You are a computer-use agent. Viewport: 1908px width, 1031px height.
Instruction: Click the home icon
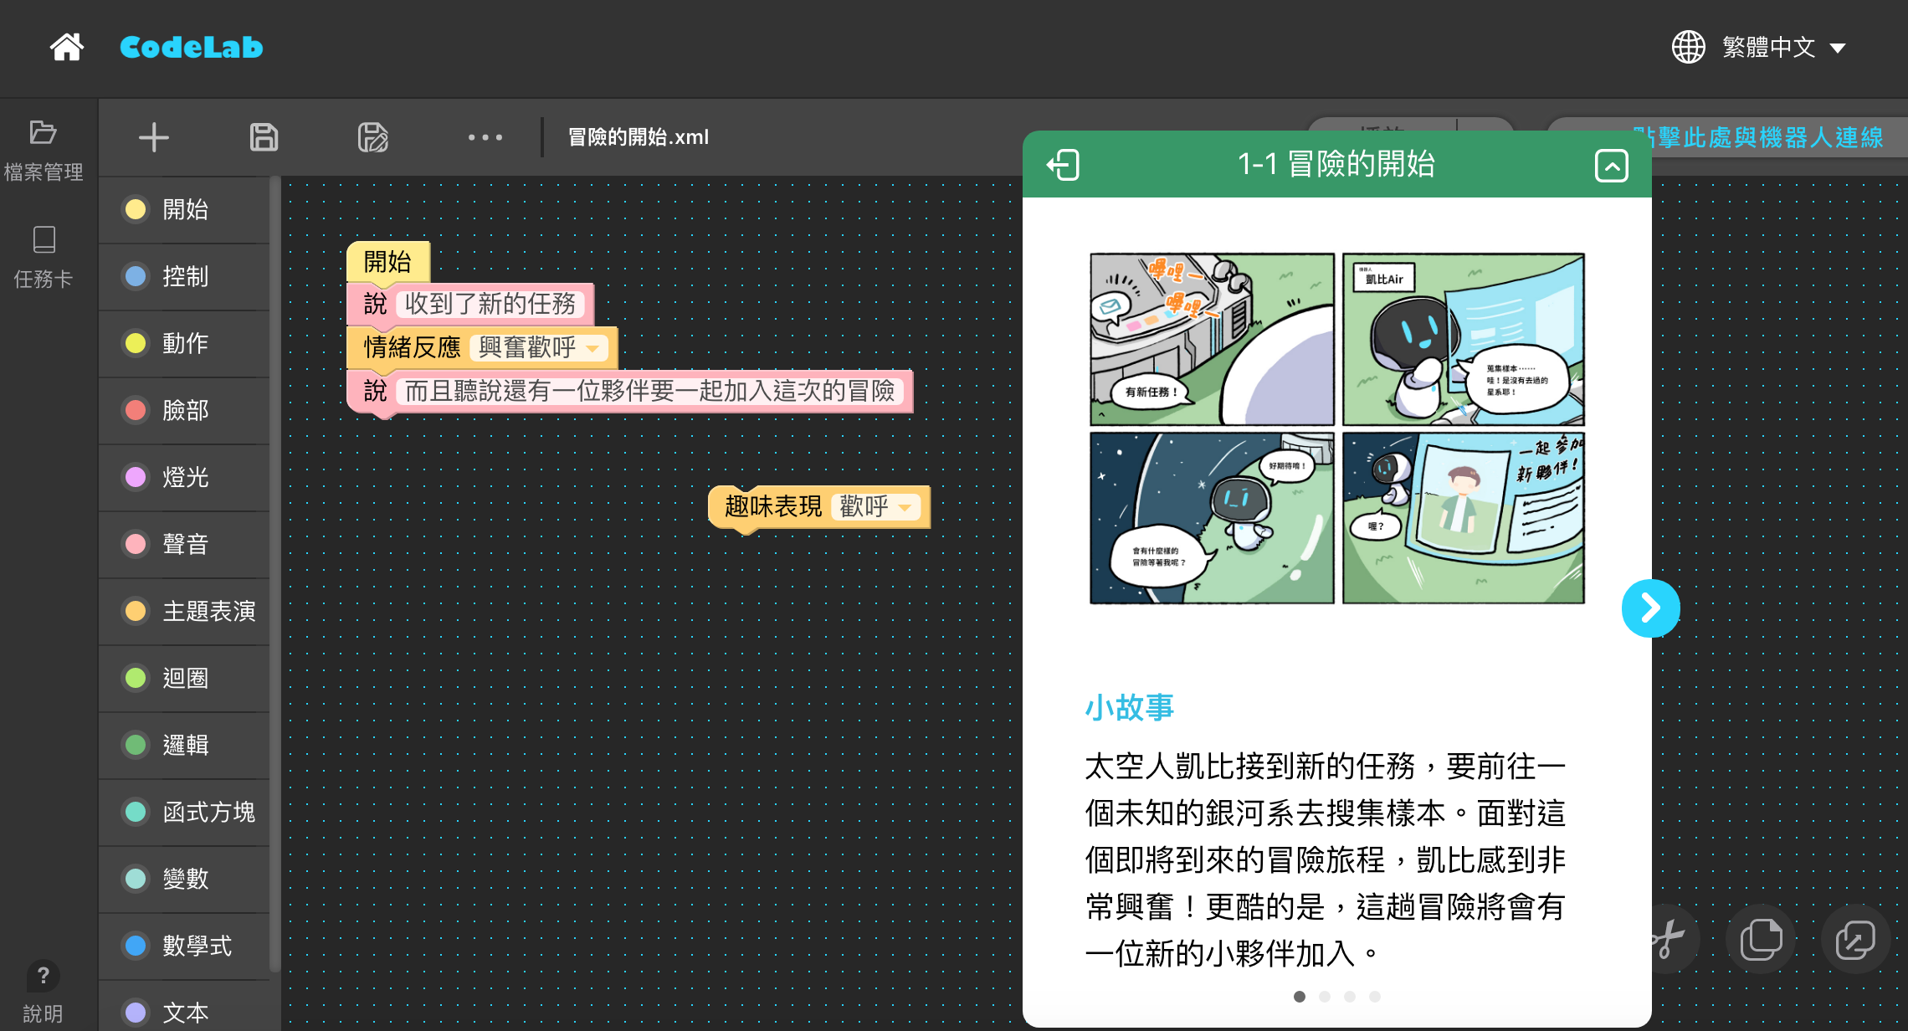[x=66, y=47]
